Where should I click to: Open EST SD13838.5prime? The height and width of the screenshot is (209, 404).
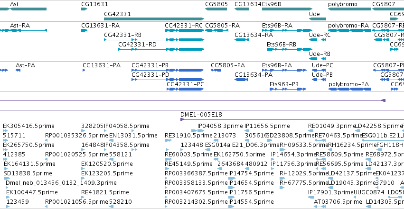pos(28,173)
